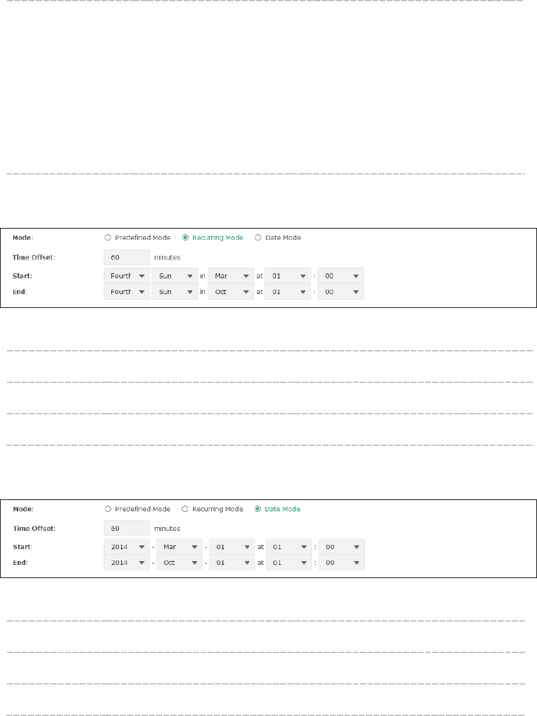Open recurring End hour dropdown showing 01
The image size is (537, 716).
point(288,292)
